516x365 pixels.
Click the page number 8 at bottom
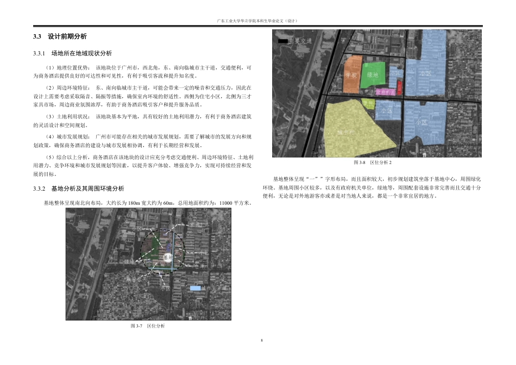(262, 341)
